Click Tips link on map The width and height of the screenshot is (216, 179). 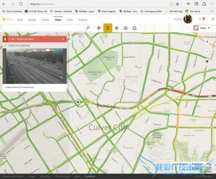209,164
